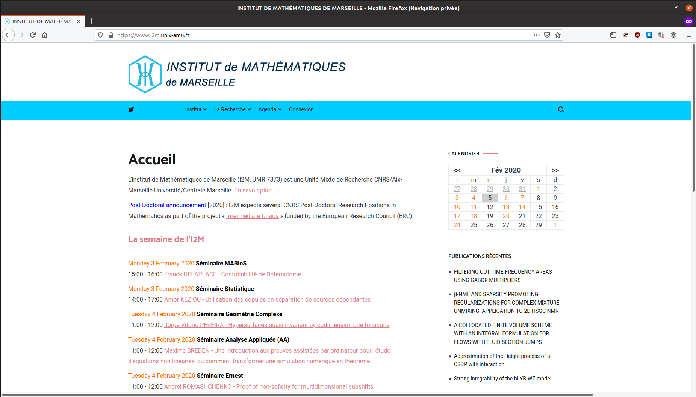Click the Institut de Mathématiques de Marseille title

tap(256, 74)
